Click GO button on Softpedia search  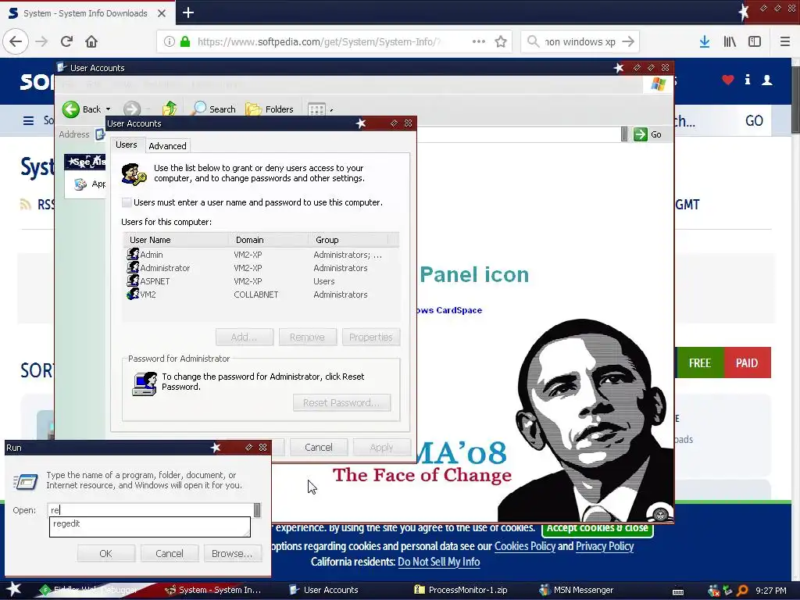pos(754,121)
